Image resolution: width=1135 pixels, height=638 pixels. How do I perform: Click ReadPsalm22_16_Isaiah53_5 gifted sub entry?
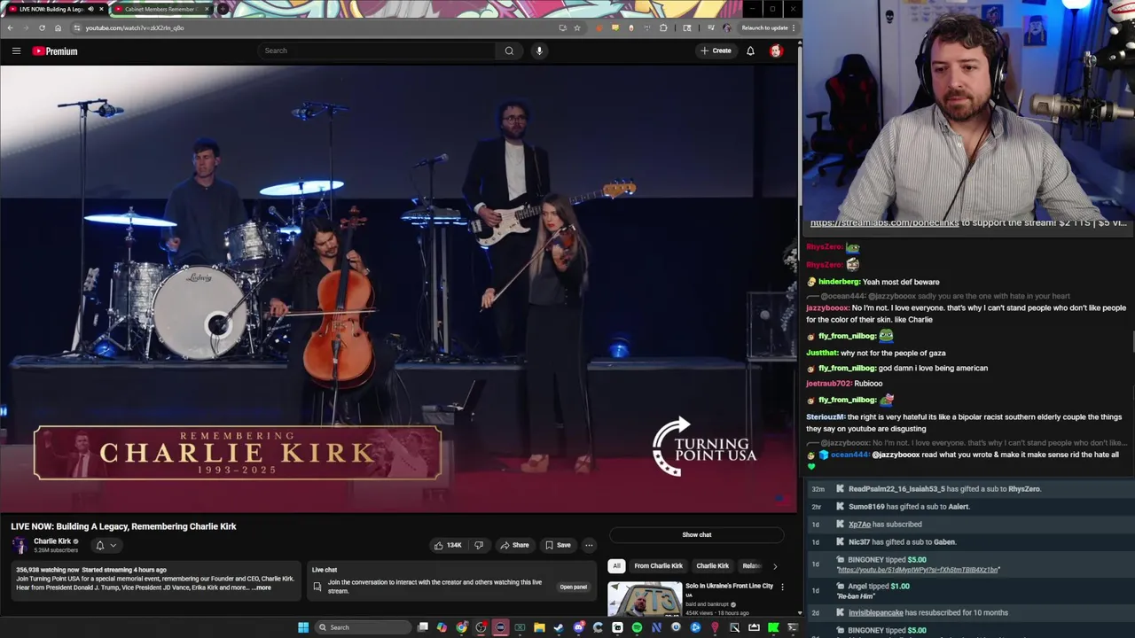click(973, 489)
